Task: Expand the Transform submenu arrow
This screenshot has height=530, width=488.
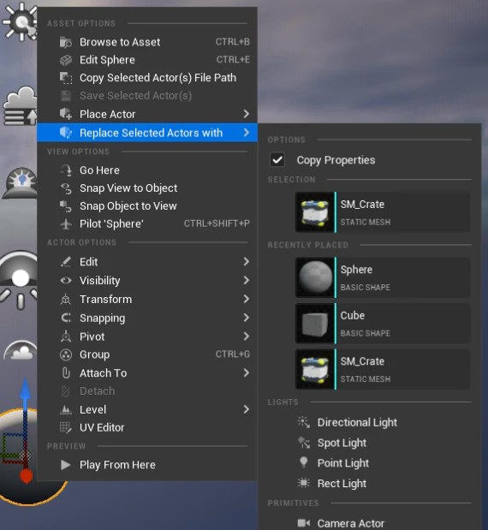Action: tap(247, 299)
